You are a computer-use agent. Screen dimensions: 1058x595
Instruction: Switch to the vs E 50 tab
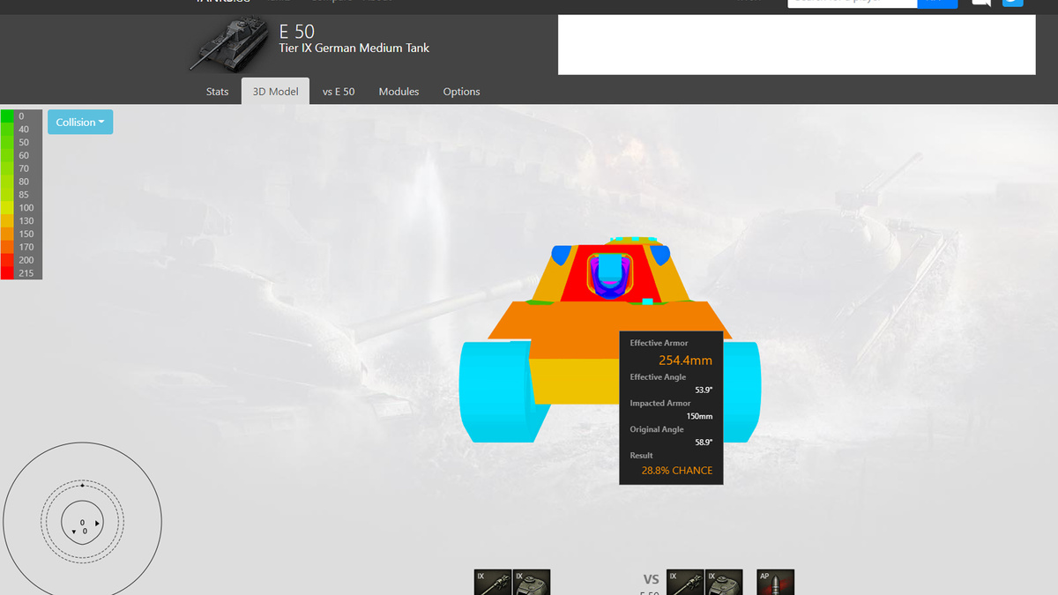click(x=339, y=92)
